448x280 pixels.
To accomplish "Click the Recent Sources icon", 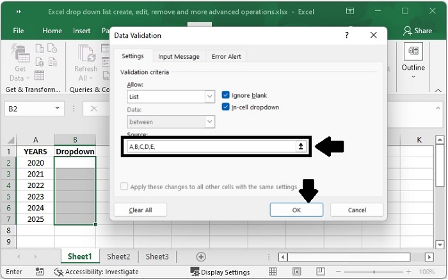I will coord(52,49).
